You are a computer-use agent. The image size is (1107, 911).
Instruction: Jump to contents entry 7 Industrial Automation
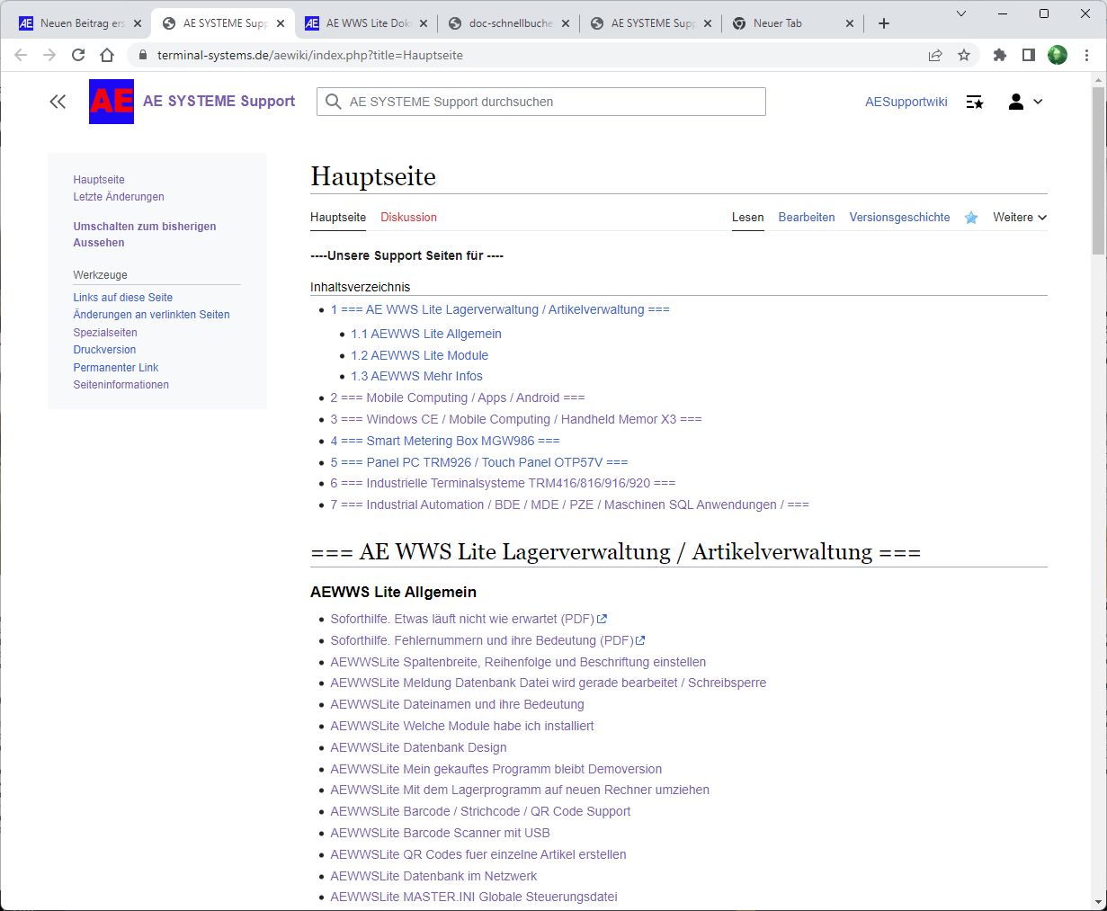(x=569, y=505)
